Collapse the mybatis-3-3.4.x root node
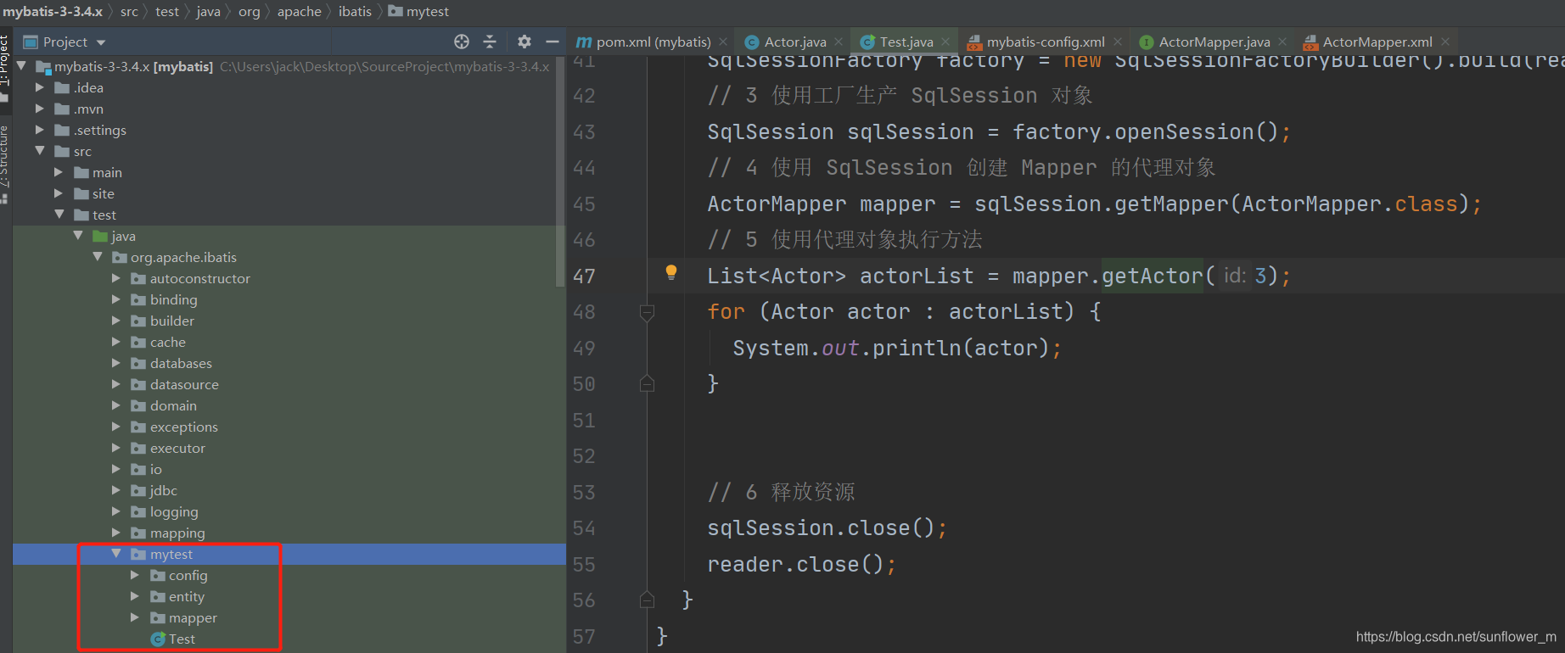This screenshot has height=653, width=1565. pos(21,65)
